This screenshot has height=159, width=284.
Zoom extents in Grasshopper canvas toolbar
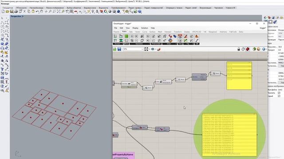click(146, 49)
